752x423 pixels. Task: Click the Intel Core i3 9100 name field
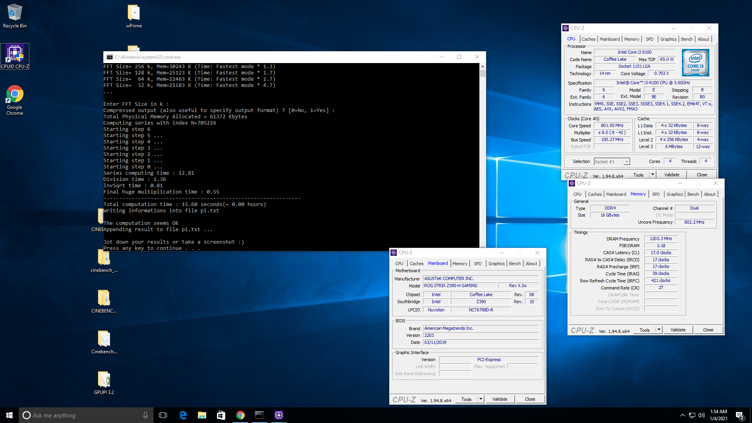(634, 52)
